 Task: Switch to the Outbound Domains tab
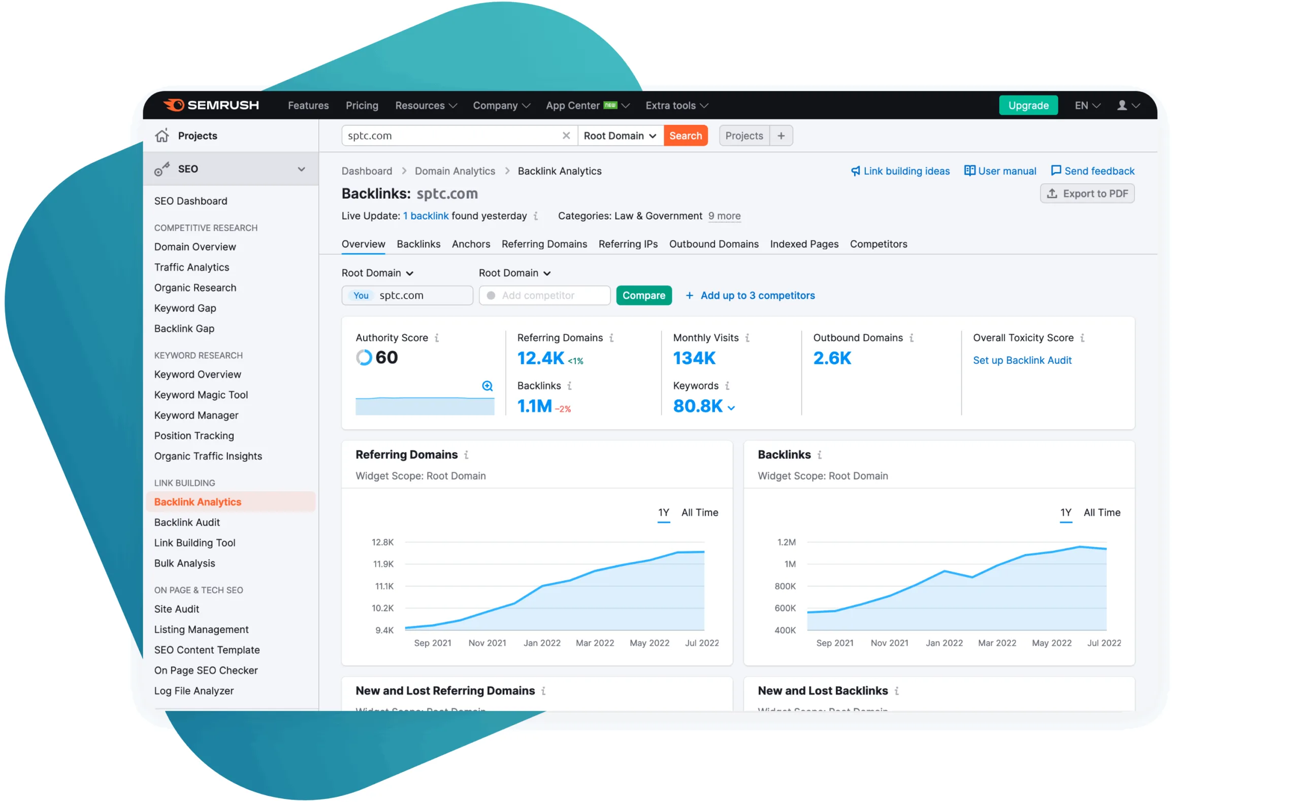coord(713,243)
